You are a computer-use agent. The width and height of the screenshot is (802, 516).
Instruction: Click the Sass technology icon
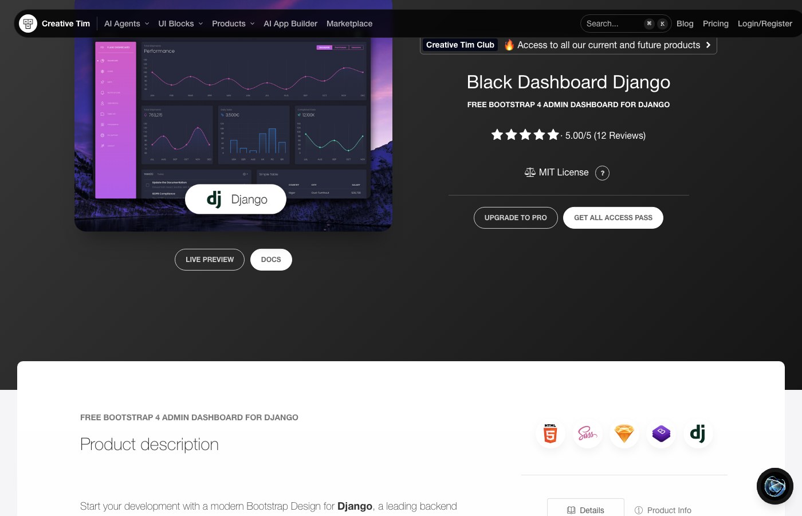pos(587,433)
